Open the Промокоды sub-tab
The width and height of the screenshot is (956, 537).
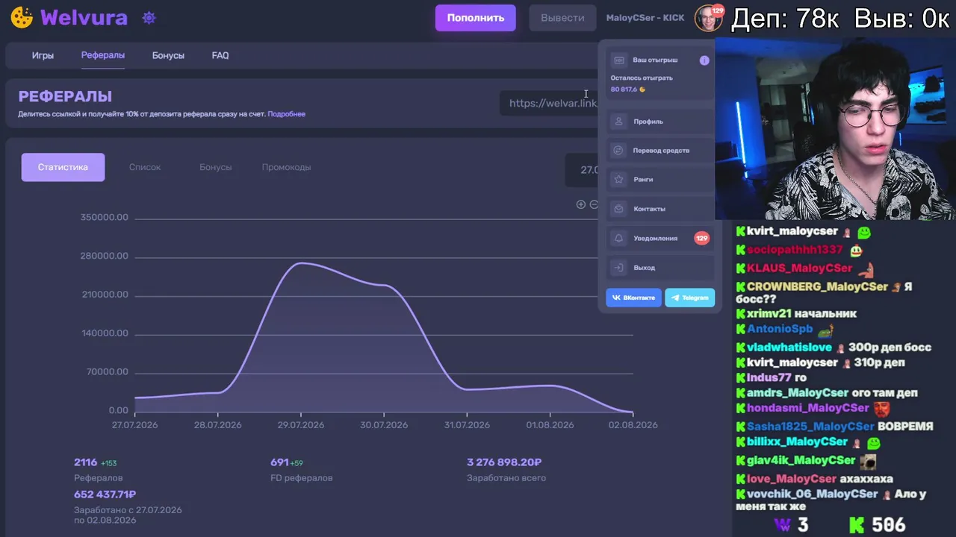click(x=286, y=167)
